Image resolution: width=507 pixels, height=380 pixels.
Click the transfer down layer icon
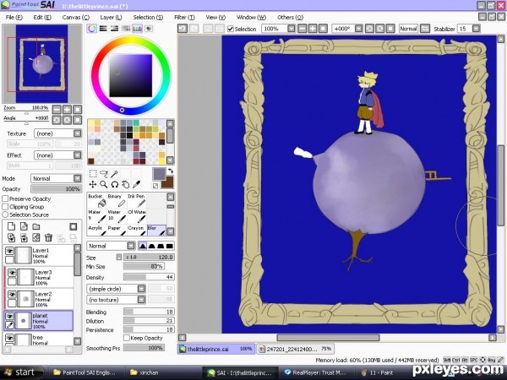(11, 238)
